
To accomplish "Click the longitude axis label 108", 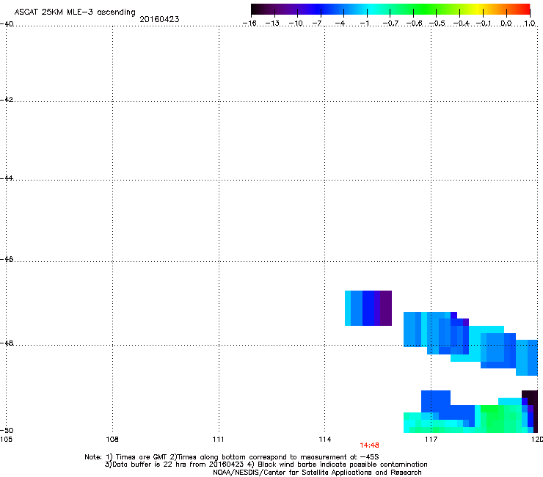I will 112,440.
